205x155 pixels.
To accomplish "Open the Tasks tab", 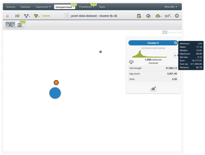I will tap(102, 7).
